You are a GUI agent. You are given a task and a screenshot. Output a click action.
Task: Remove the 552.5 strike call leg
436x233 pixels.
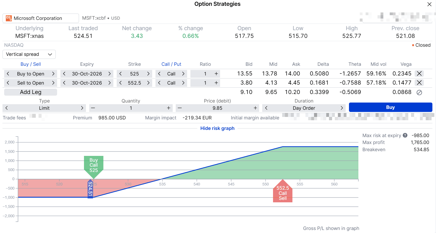point(419,83)
